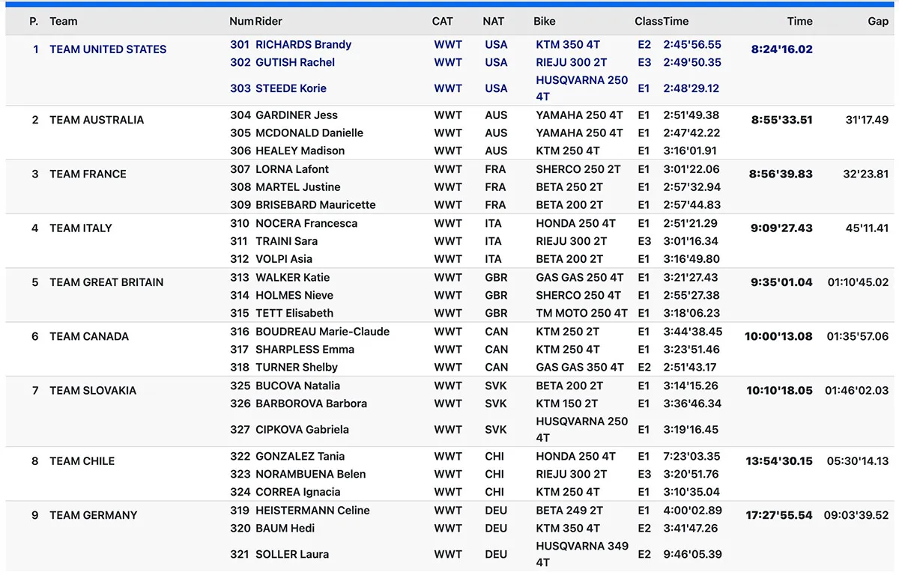Click rider BRISEBARD Mauricette
Screen dimensions: 899x581
tap(315, 205)
